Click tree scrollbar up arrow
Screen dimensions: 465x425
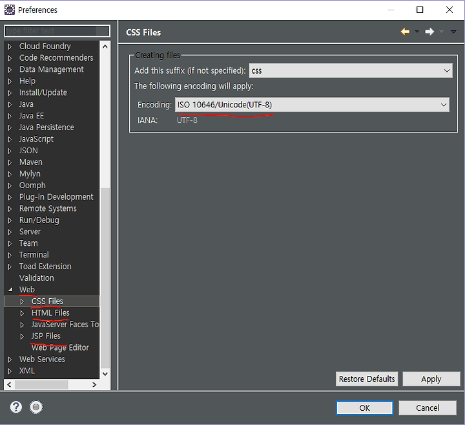pos(105,47)
